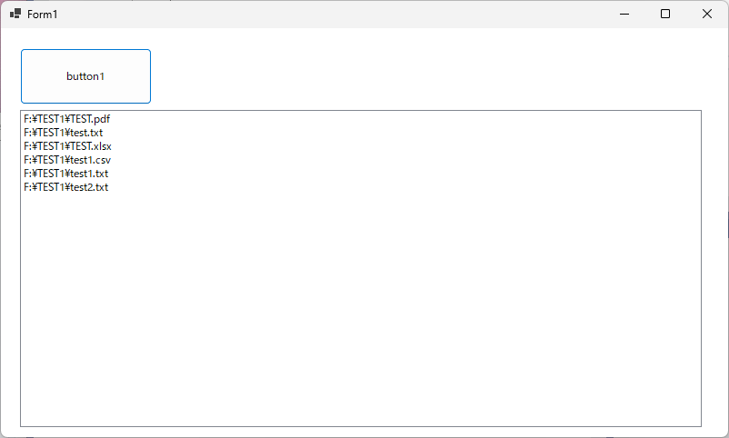Select the F:¥TEST1¥test2.txt list entry
The width and height of the screenshot is (729, 438).
click(66, 187)
